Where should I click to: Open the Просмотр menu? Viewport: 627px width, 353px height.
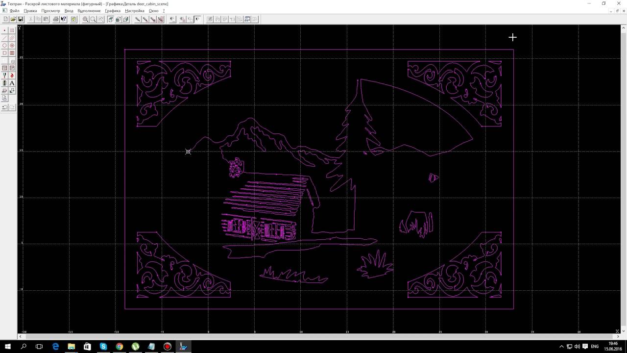[51, 11]
